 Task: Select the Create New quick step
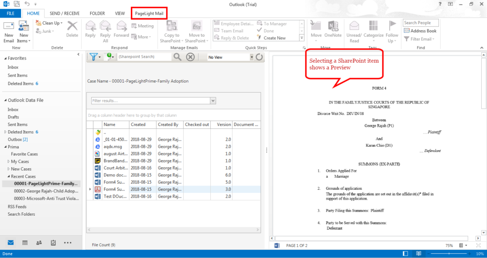pyautogui.click(x=272, y=38)
